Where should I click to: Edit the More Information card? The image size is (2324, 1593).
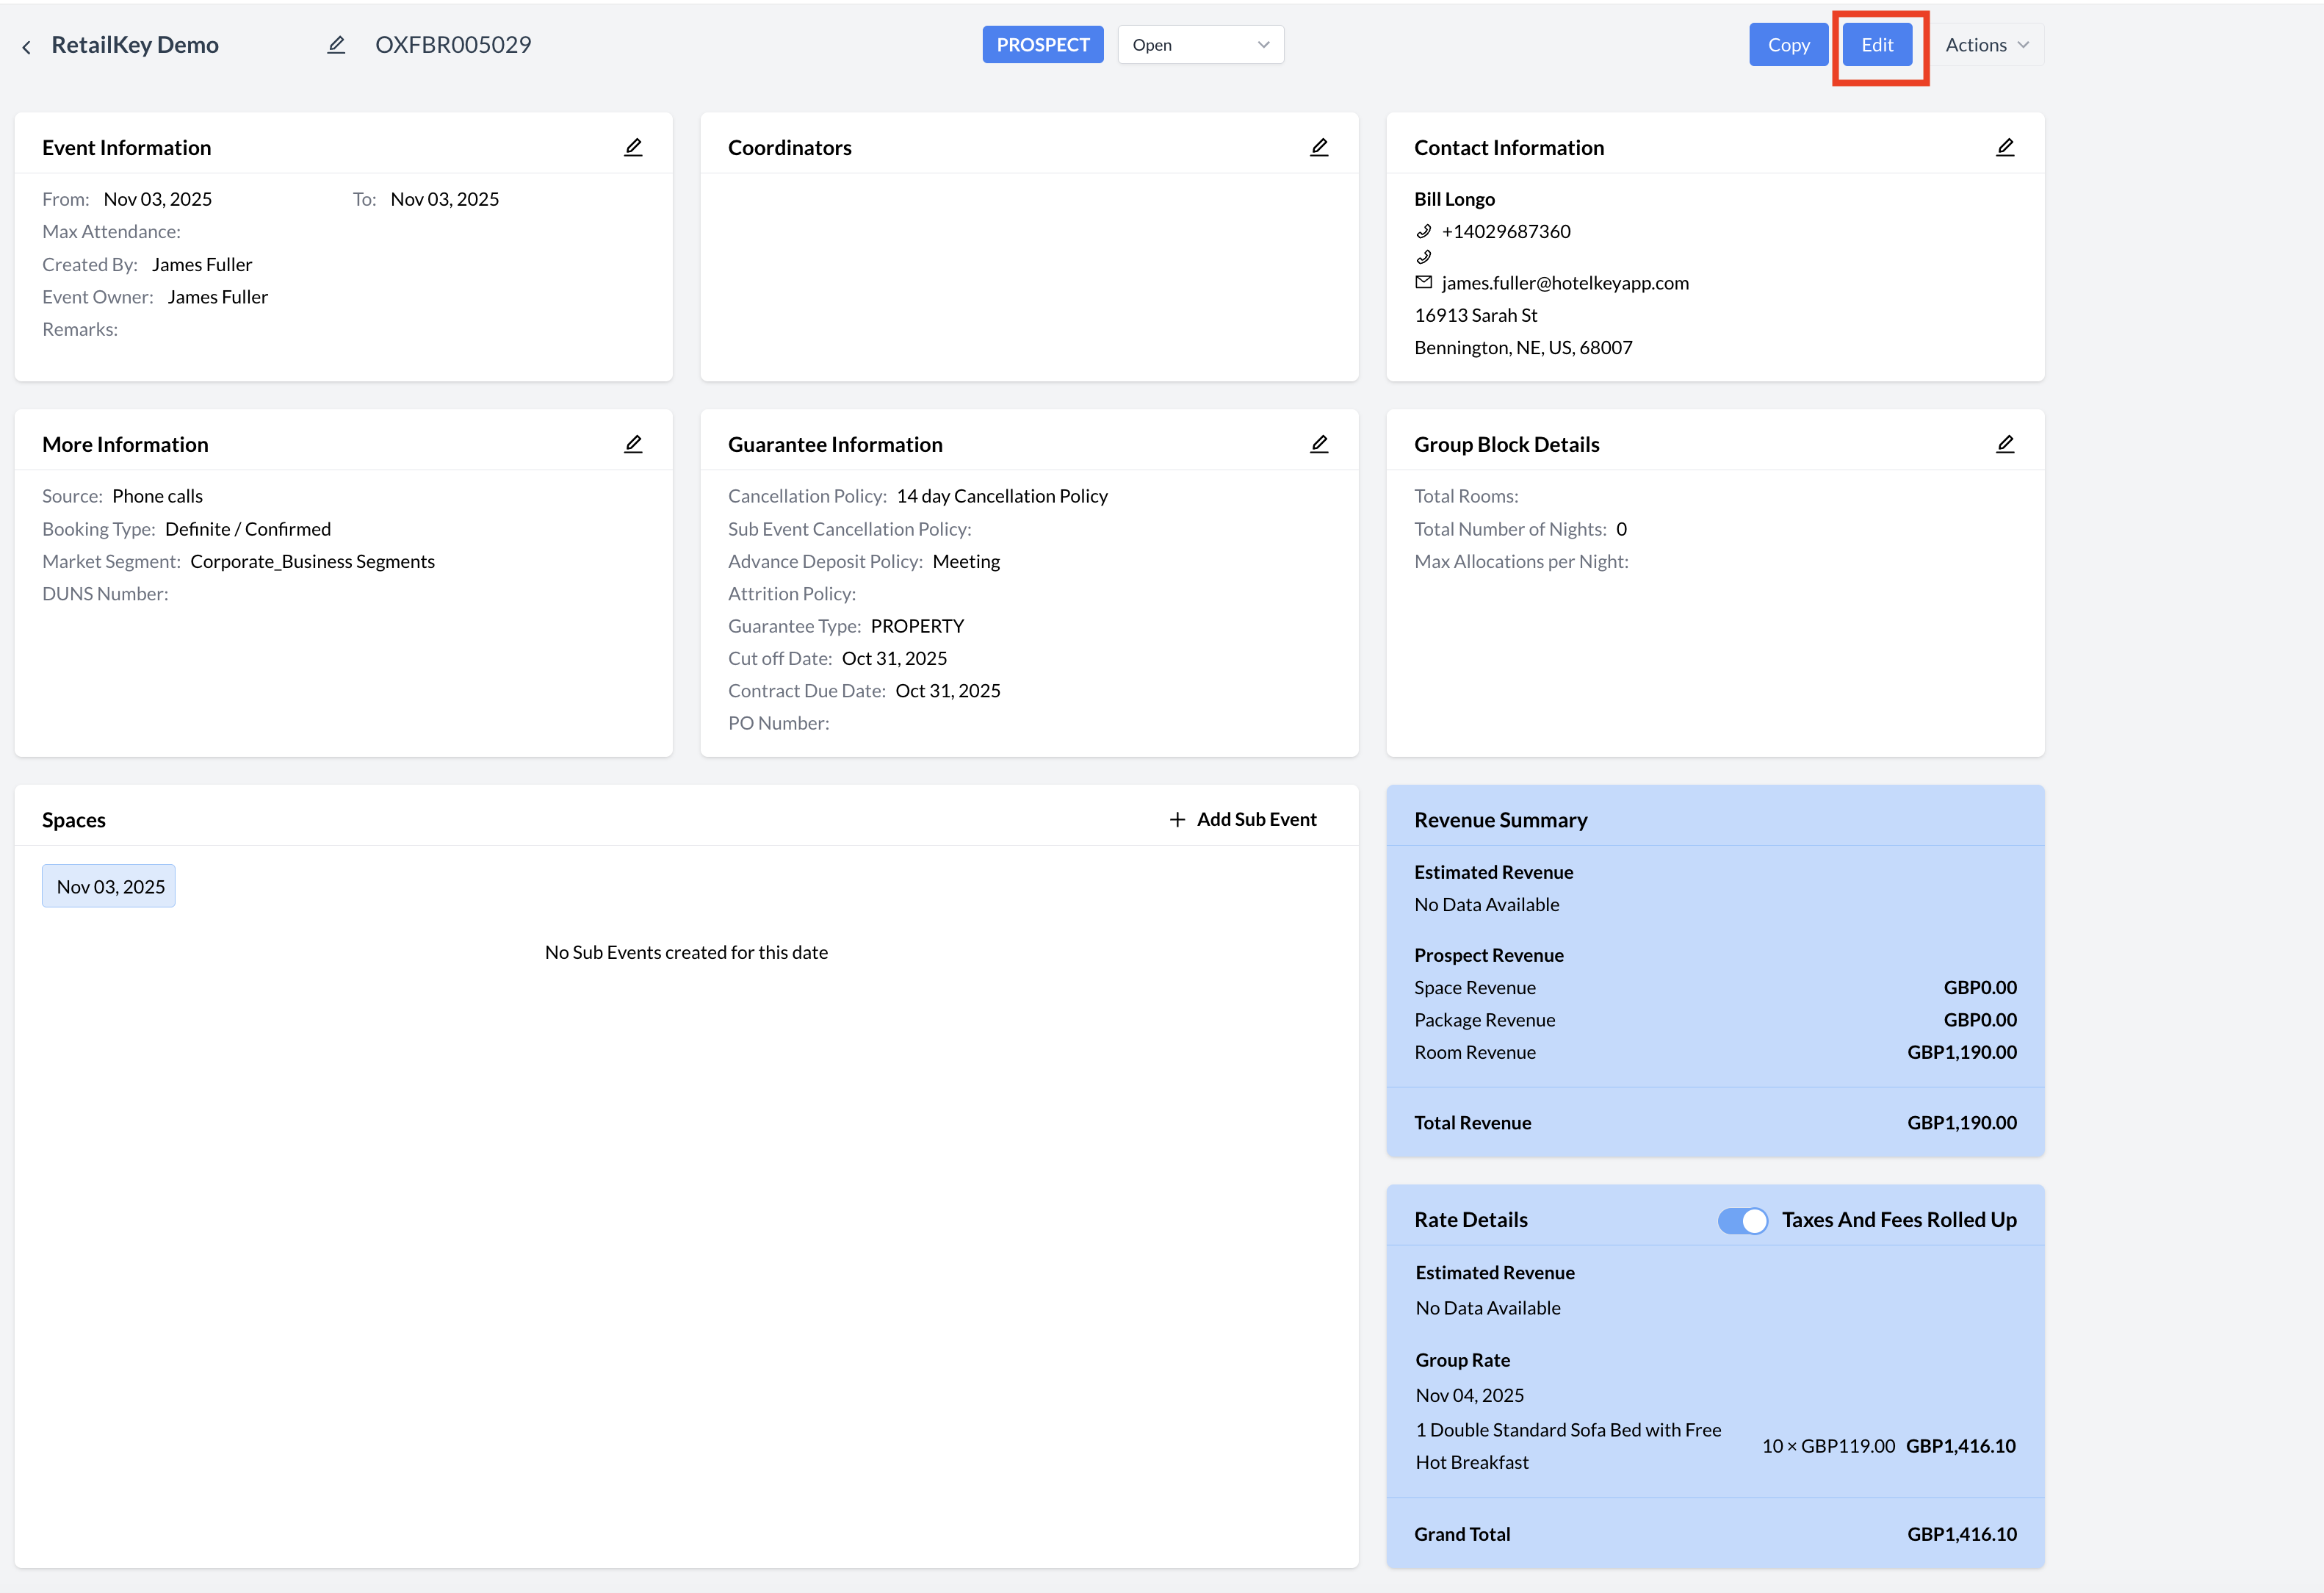point(633,443)
